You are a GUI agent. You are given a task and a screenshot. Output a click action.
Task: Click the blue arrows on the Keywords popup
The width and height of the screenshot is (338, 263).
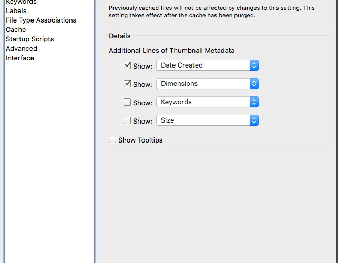[x=254, y=102]
